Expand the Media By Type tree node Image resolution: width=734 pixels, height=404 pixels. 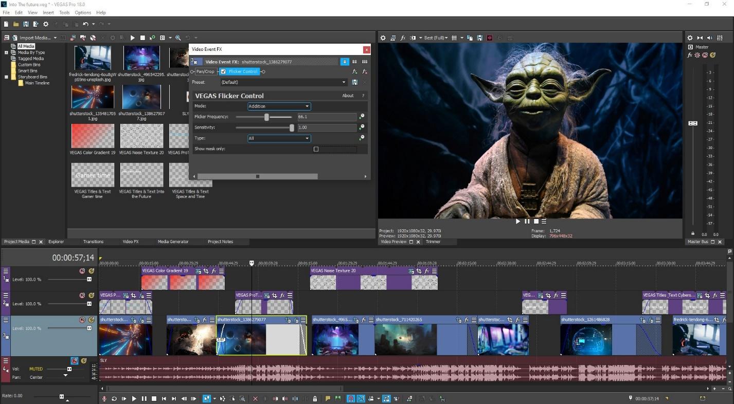pyautogui.click(x=6, y=52)
